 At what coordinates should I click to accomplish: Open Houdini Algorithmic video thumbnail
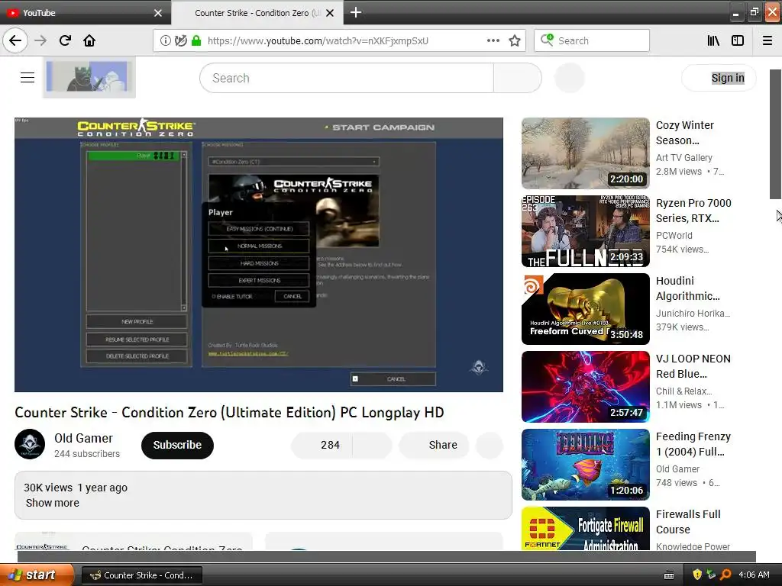coord(586,309)
